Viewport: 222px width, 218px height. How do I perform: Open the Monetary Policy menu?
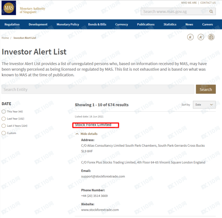pyautogui.click(x=68, y=24)
